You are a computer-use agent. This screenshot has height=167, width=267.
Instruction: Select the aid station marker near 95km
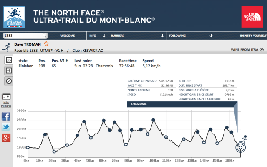148,134
